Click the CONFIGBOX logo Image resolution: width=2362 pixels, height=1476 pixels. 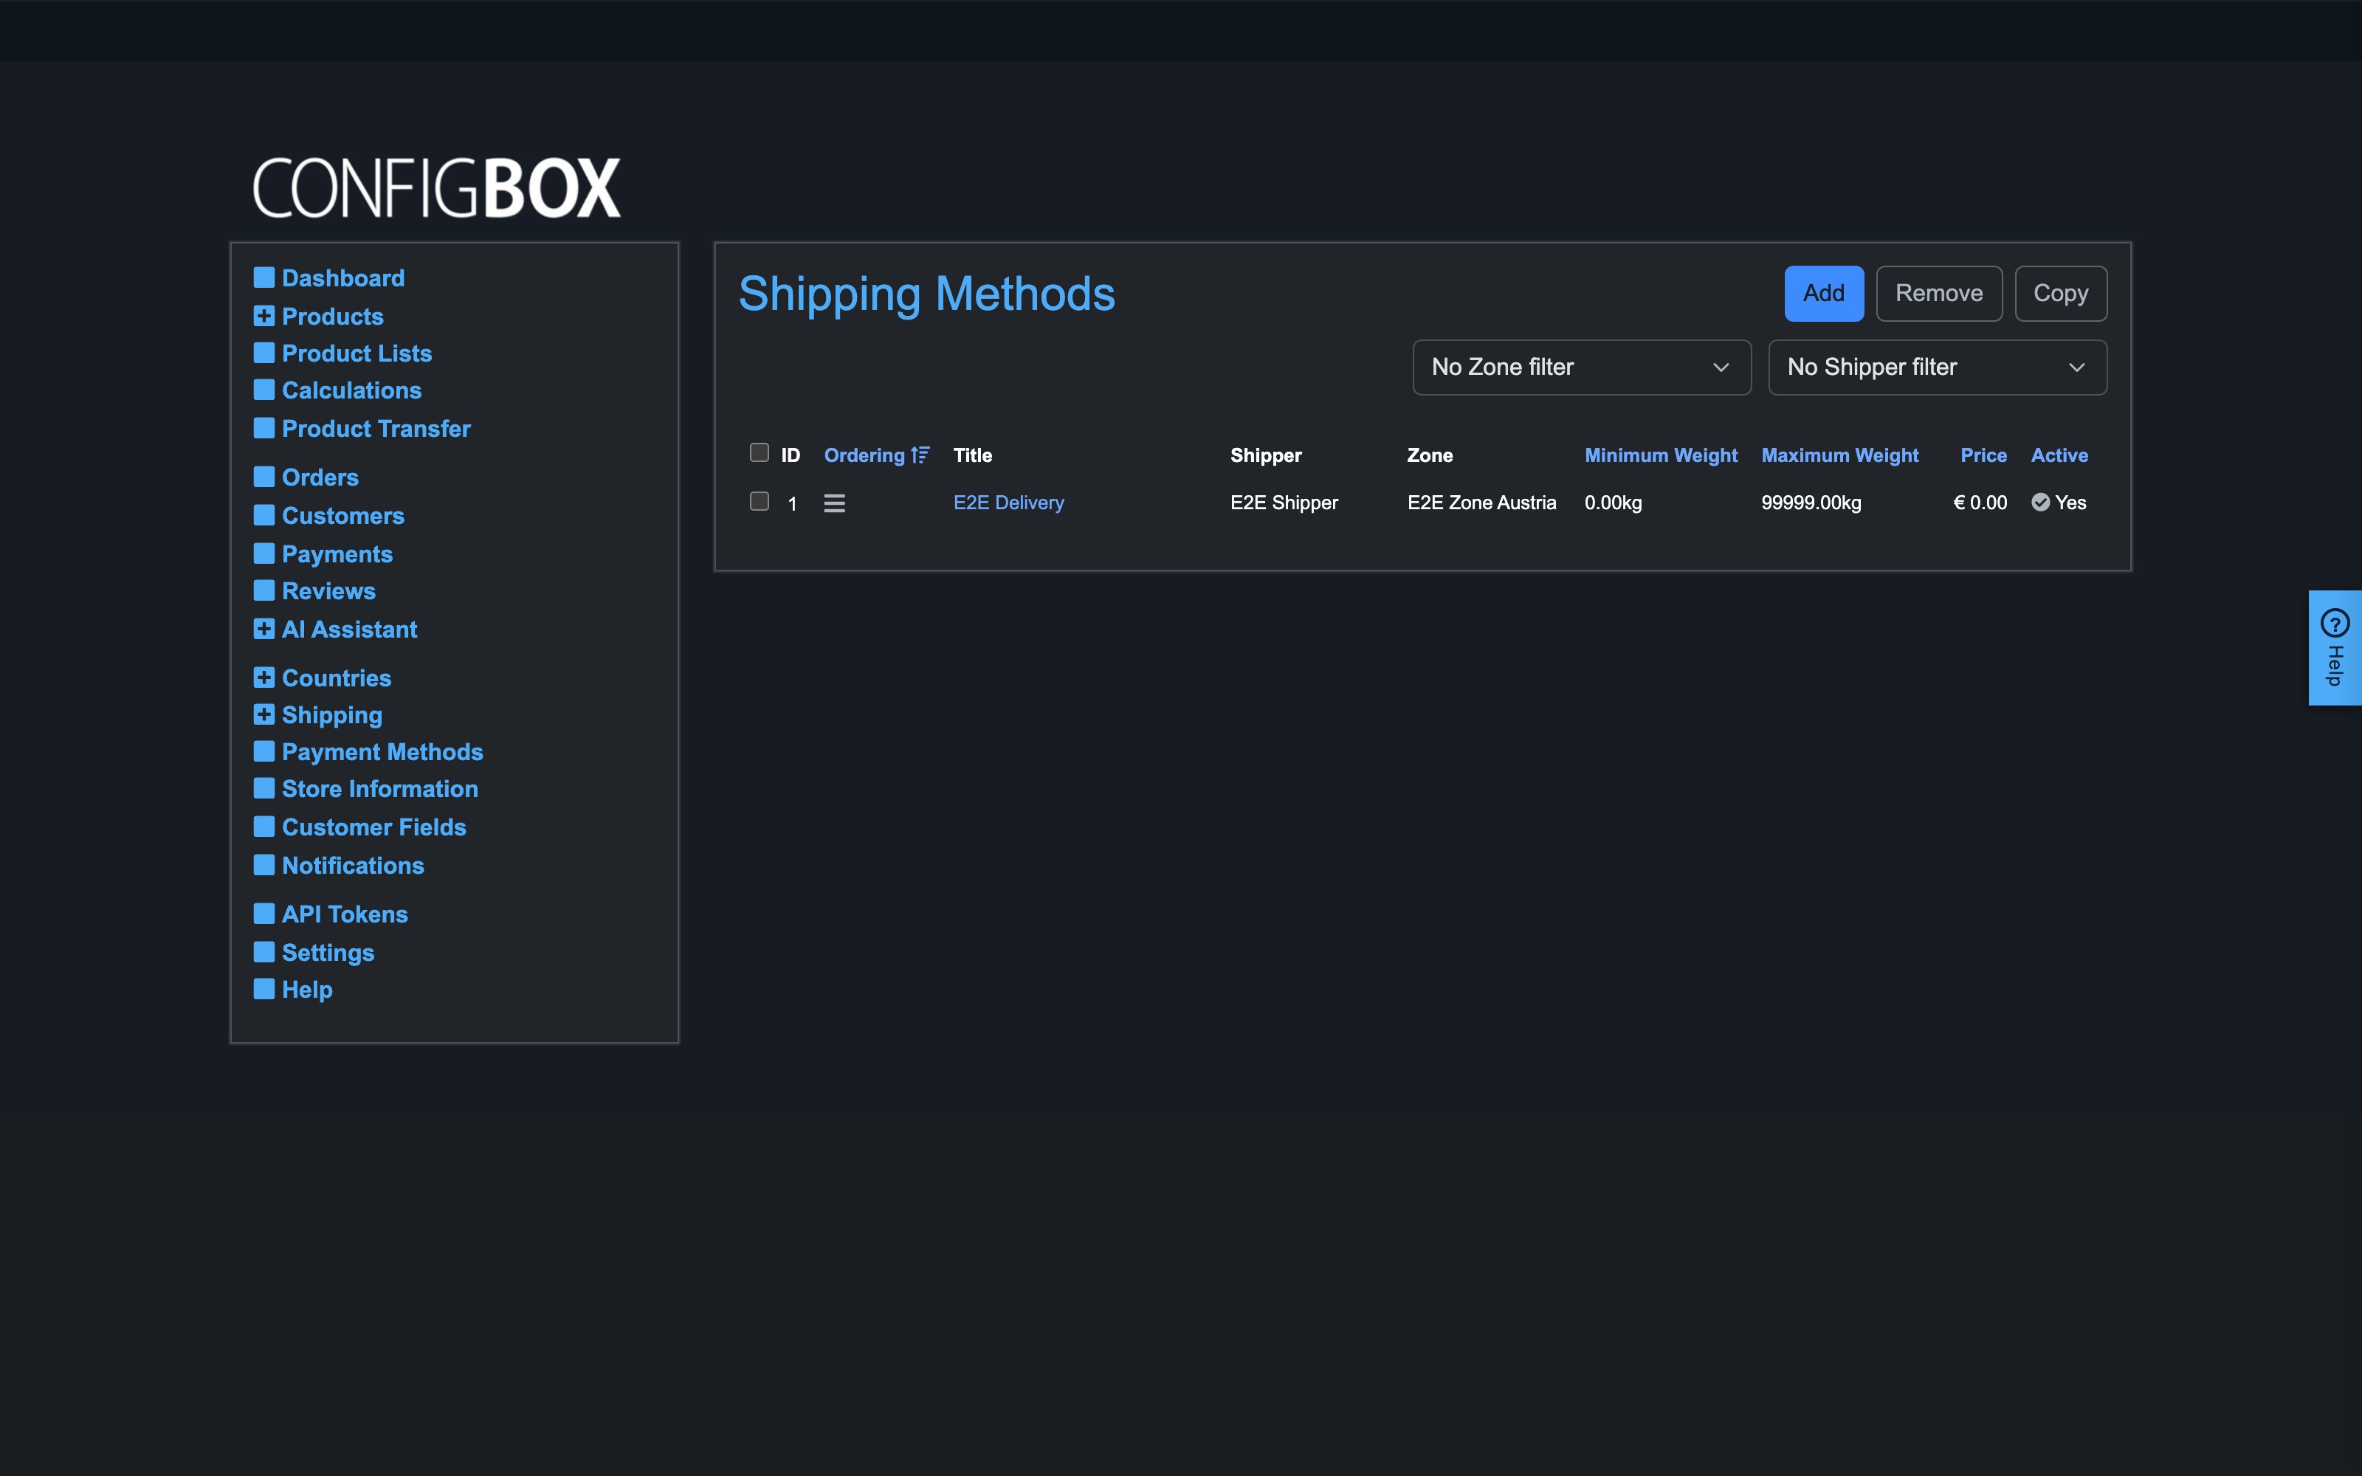[x=436, y=187]
